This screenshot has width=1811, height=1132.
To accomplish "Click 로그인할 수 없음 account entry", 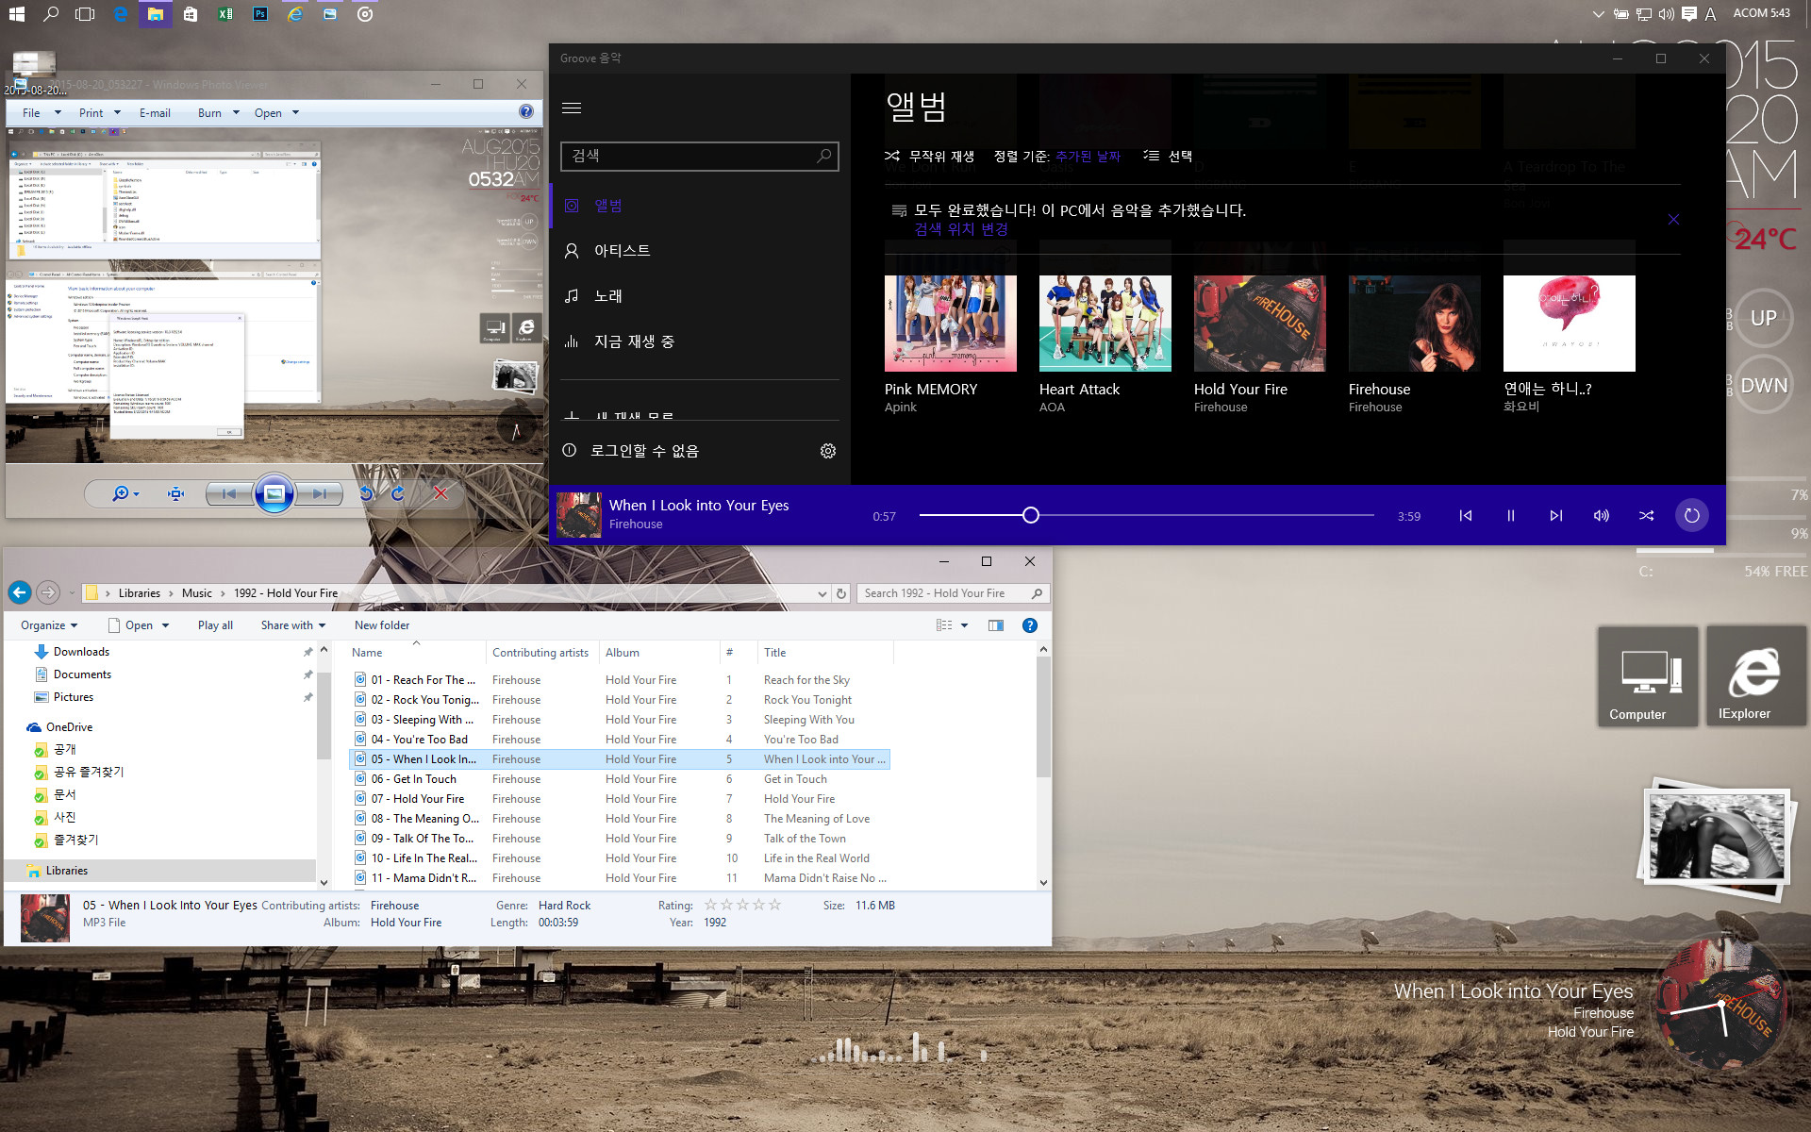I will tap(645, 451).
